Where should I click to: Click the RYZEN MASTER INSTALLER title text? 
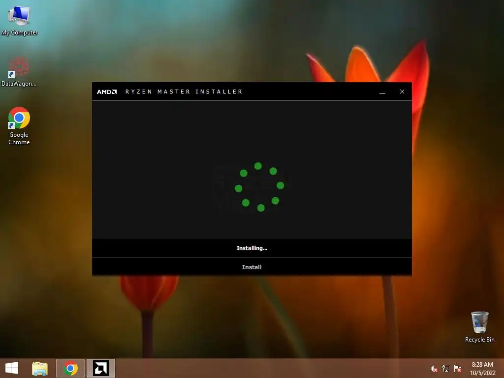tap(184, 92)
